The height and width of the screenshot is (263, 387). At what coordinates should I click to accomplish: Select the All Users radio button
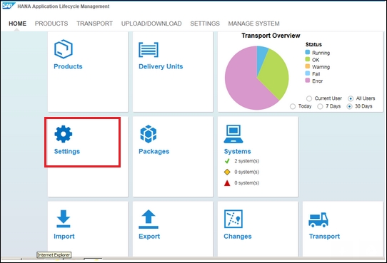click(351, 98)
